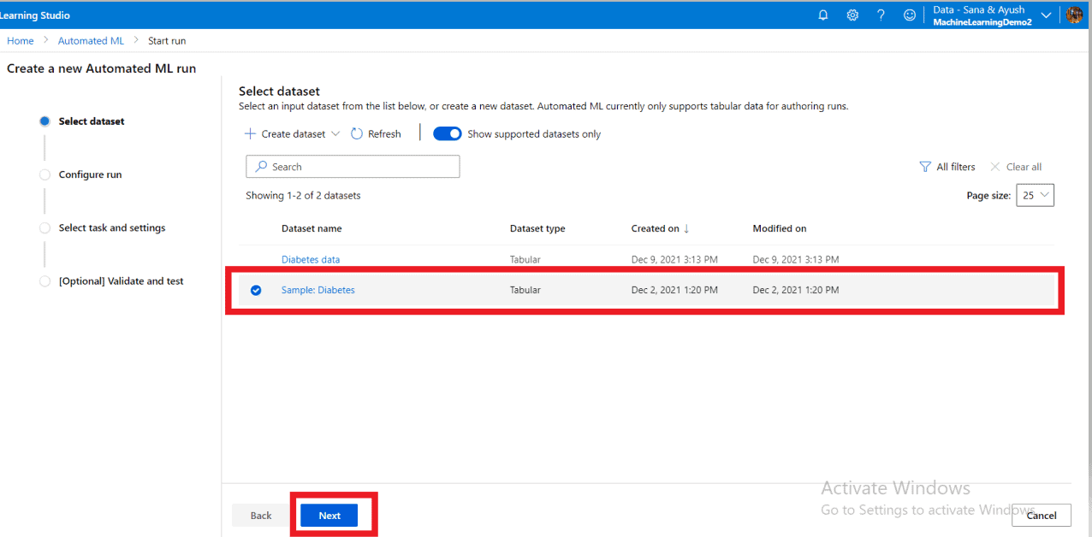
Task: Open the Diabetes data dataset link
Action: pos(311,259)
